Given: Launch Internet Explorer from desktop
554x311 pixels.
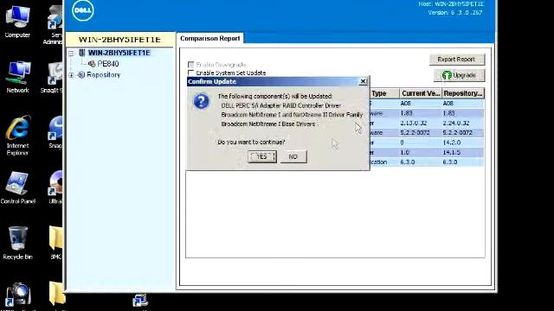Looking at the screenshot, I should pyautogui.click(x=17, y=136).
